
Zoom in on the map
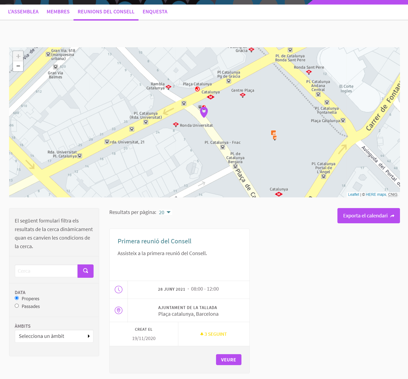point(18,56)
